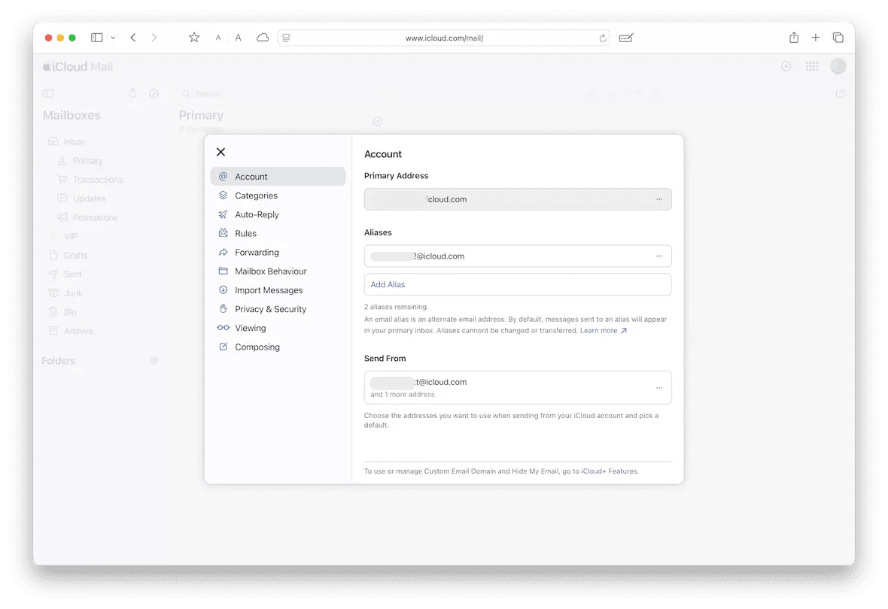Open the Mailbox Behaviour settings section
The image size is (888, 609).
click(278, 271)
